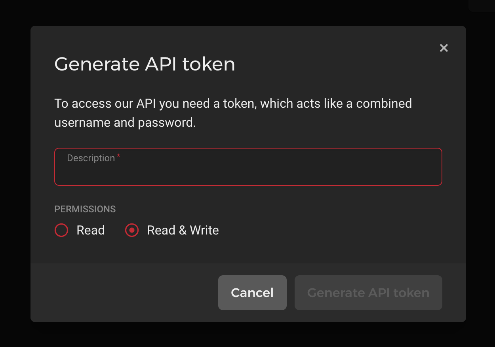Click inside the Description text field
This screenshot has height=347, width=495.
(x=248, y=166)
